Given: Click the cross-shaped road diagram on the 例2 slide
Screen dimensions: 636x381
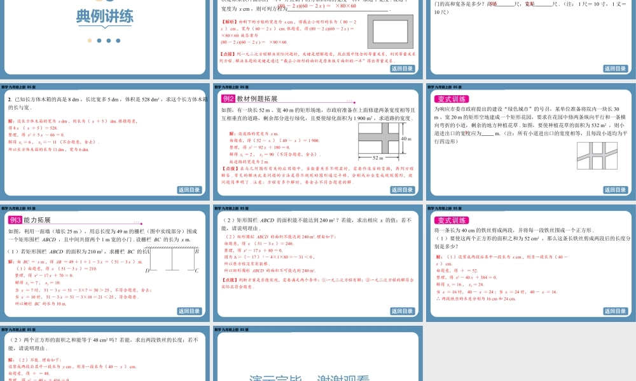Looking at the screenshot, I should [378, 138].
